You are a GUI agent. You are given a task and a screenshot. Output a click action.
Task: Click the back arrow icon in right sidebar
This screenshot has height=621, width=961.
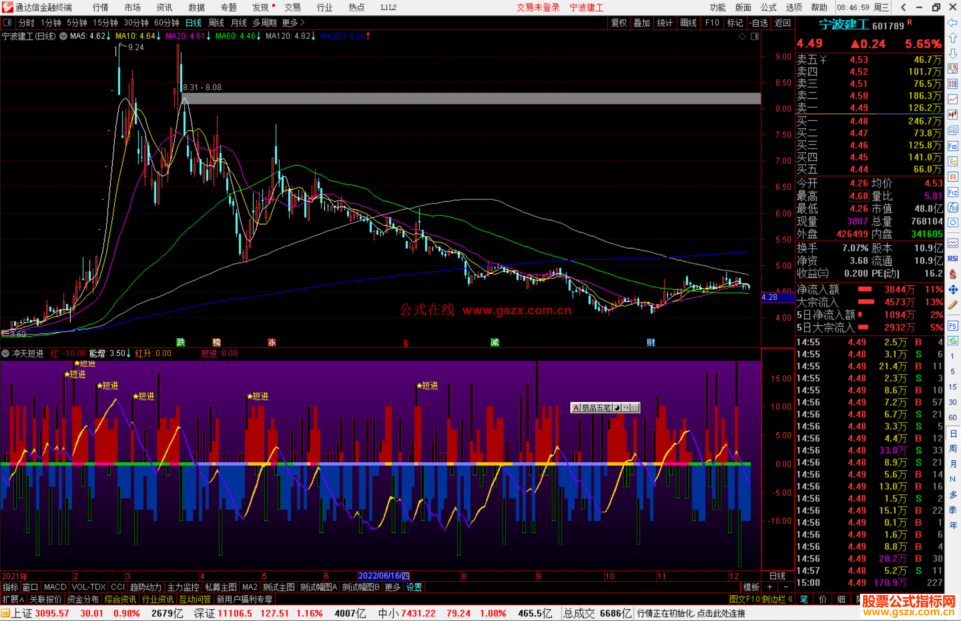pos(953,23)
